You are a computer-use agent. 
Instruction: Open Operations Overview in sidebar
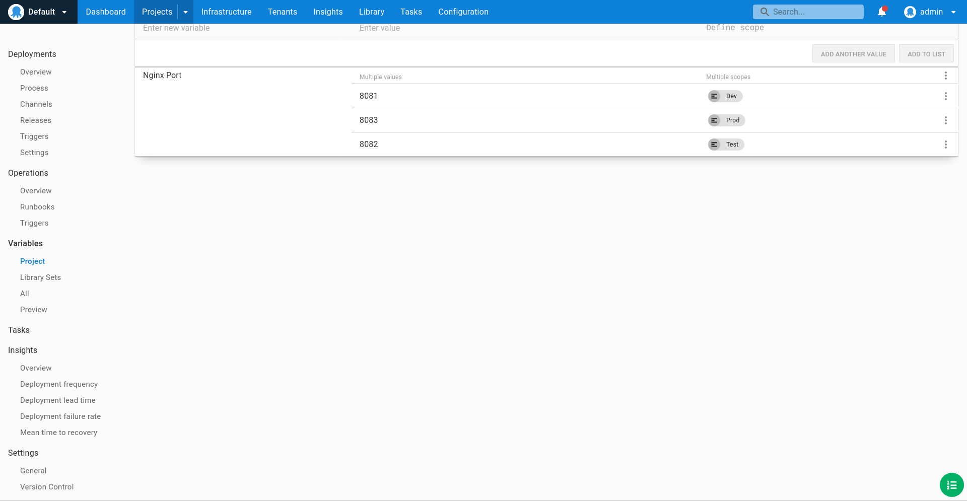[x=36, y=191]
